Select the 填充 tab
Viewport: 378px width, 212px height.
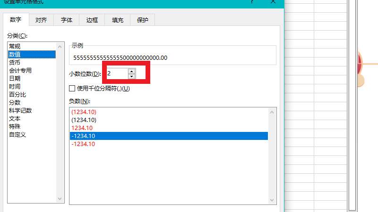point(118,20)
